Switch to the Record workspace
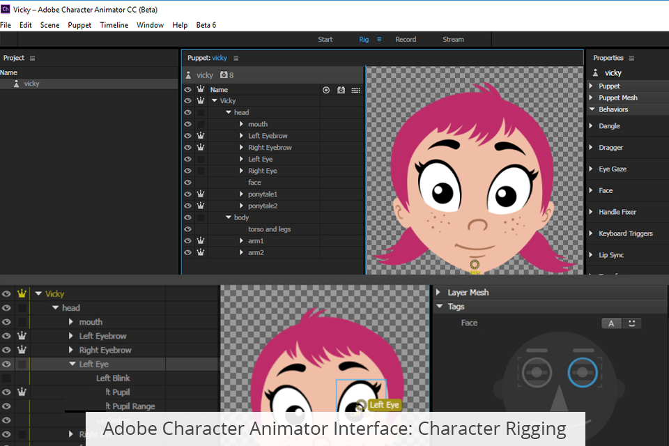The width and height of the screenshot is (669, 446). [406, 39]
